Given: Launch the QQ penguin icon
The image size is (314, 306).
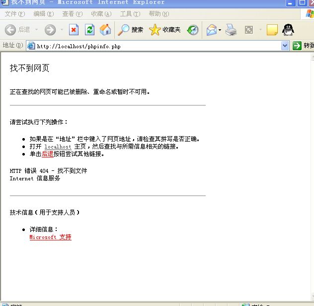Looking at the screenshot, I should click(288, 30).
